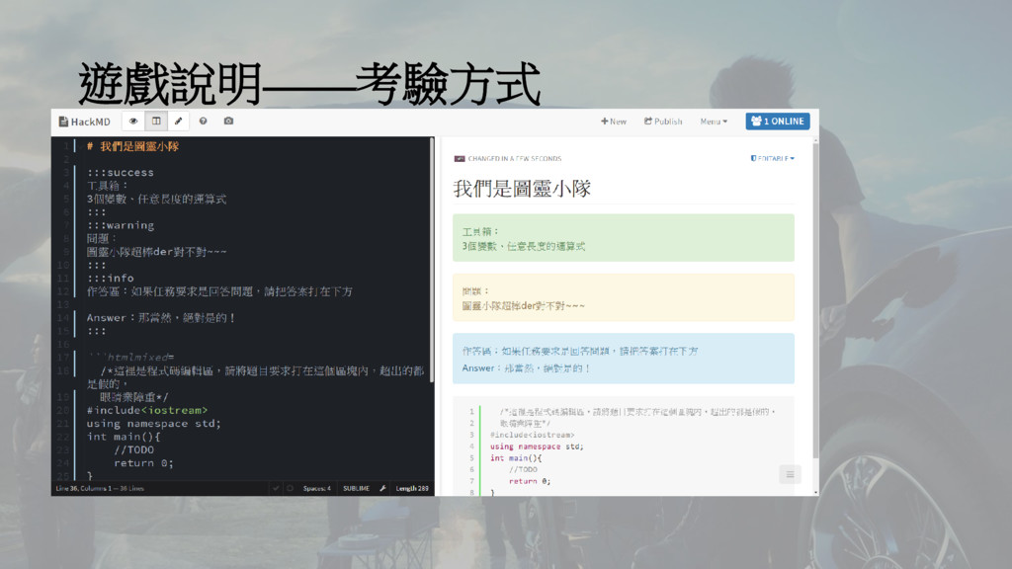Click the ':::success' line in editor
Screen dimensions: 1012x569
[121, 172]
